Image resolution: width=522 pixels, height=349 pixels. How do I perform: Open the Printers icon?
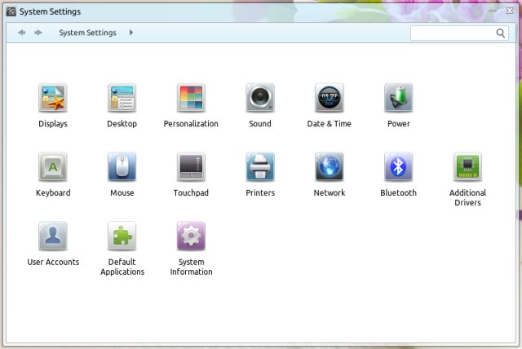click(x=260, y=166)
